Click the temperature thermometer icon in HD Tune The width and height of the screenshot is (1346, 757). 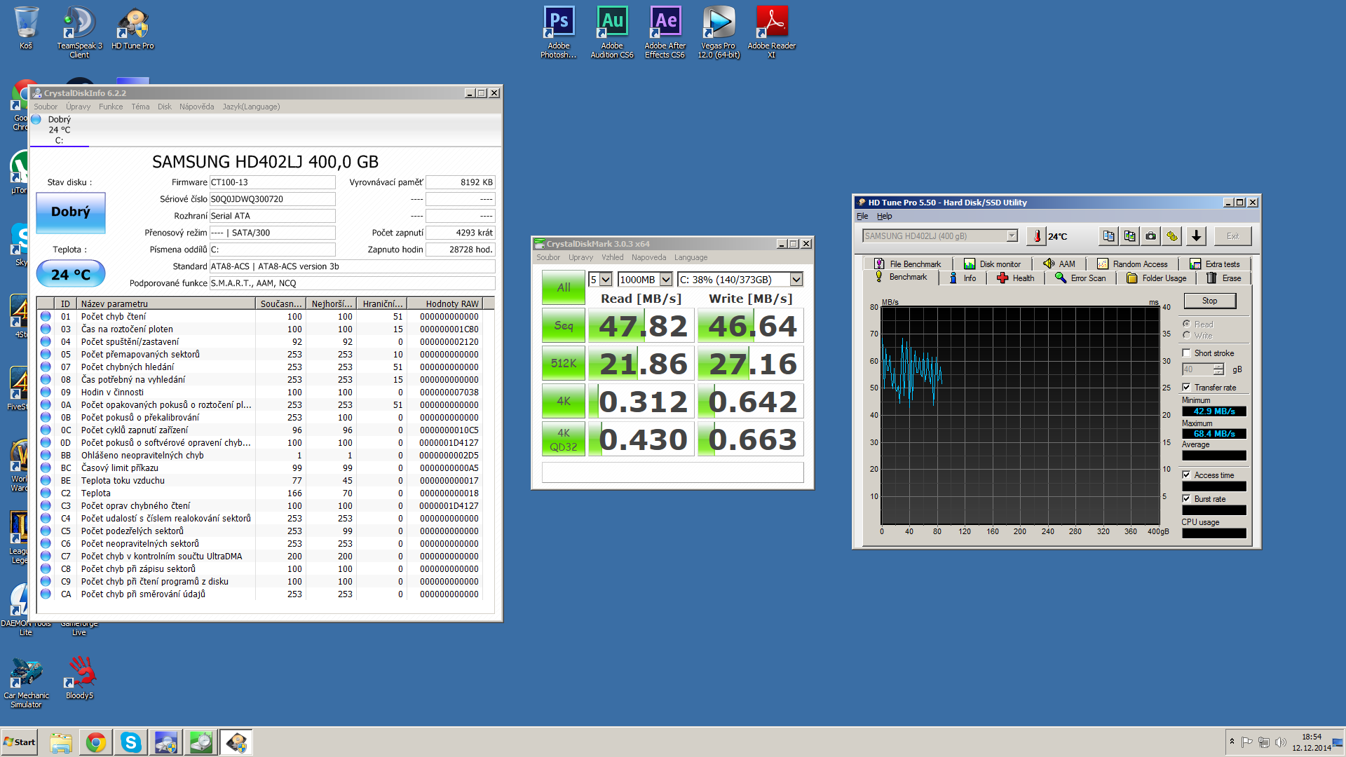1037,236
